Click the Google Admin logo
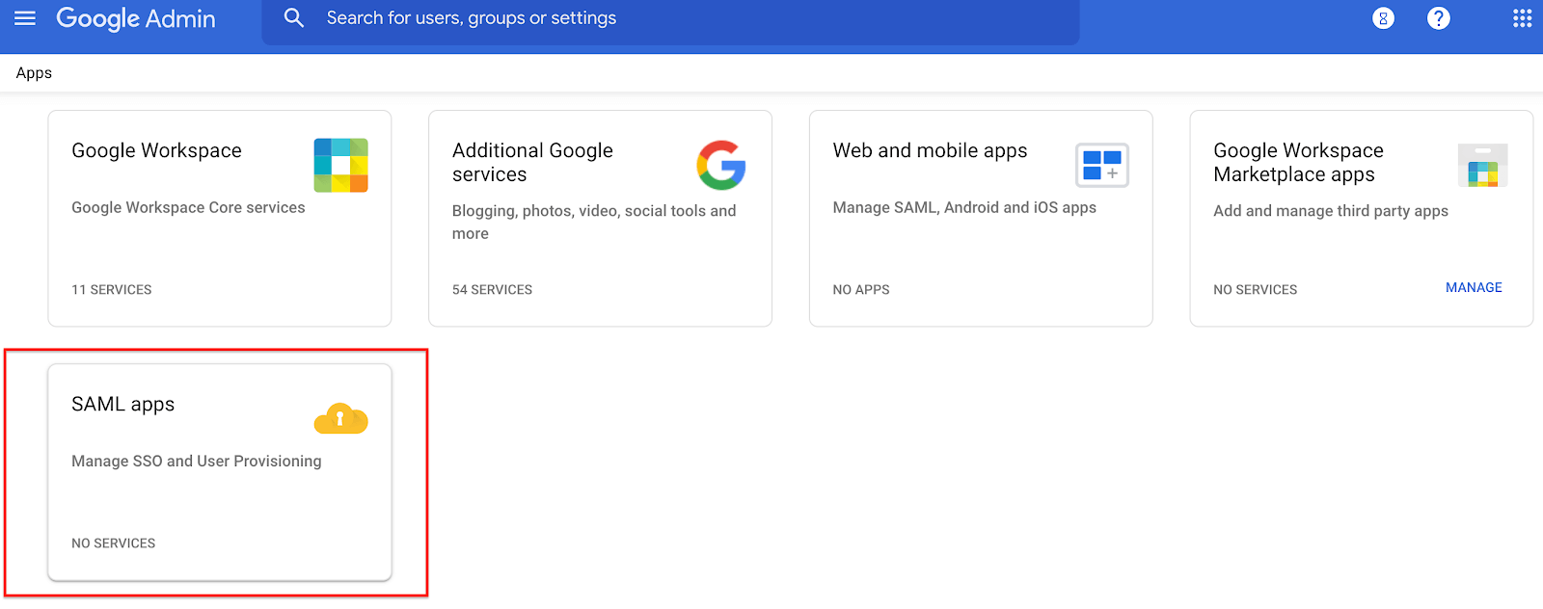The height and width of the screenshot is (609, 1543). [136, 19]
